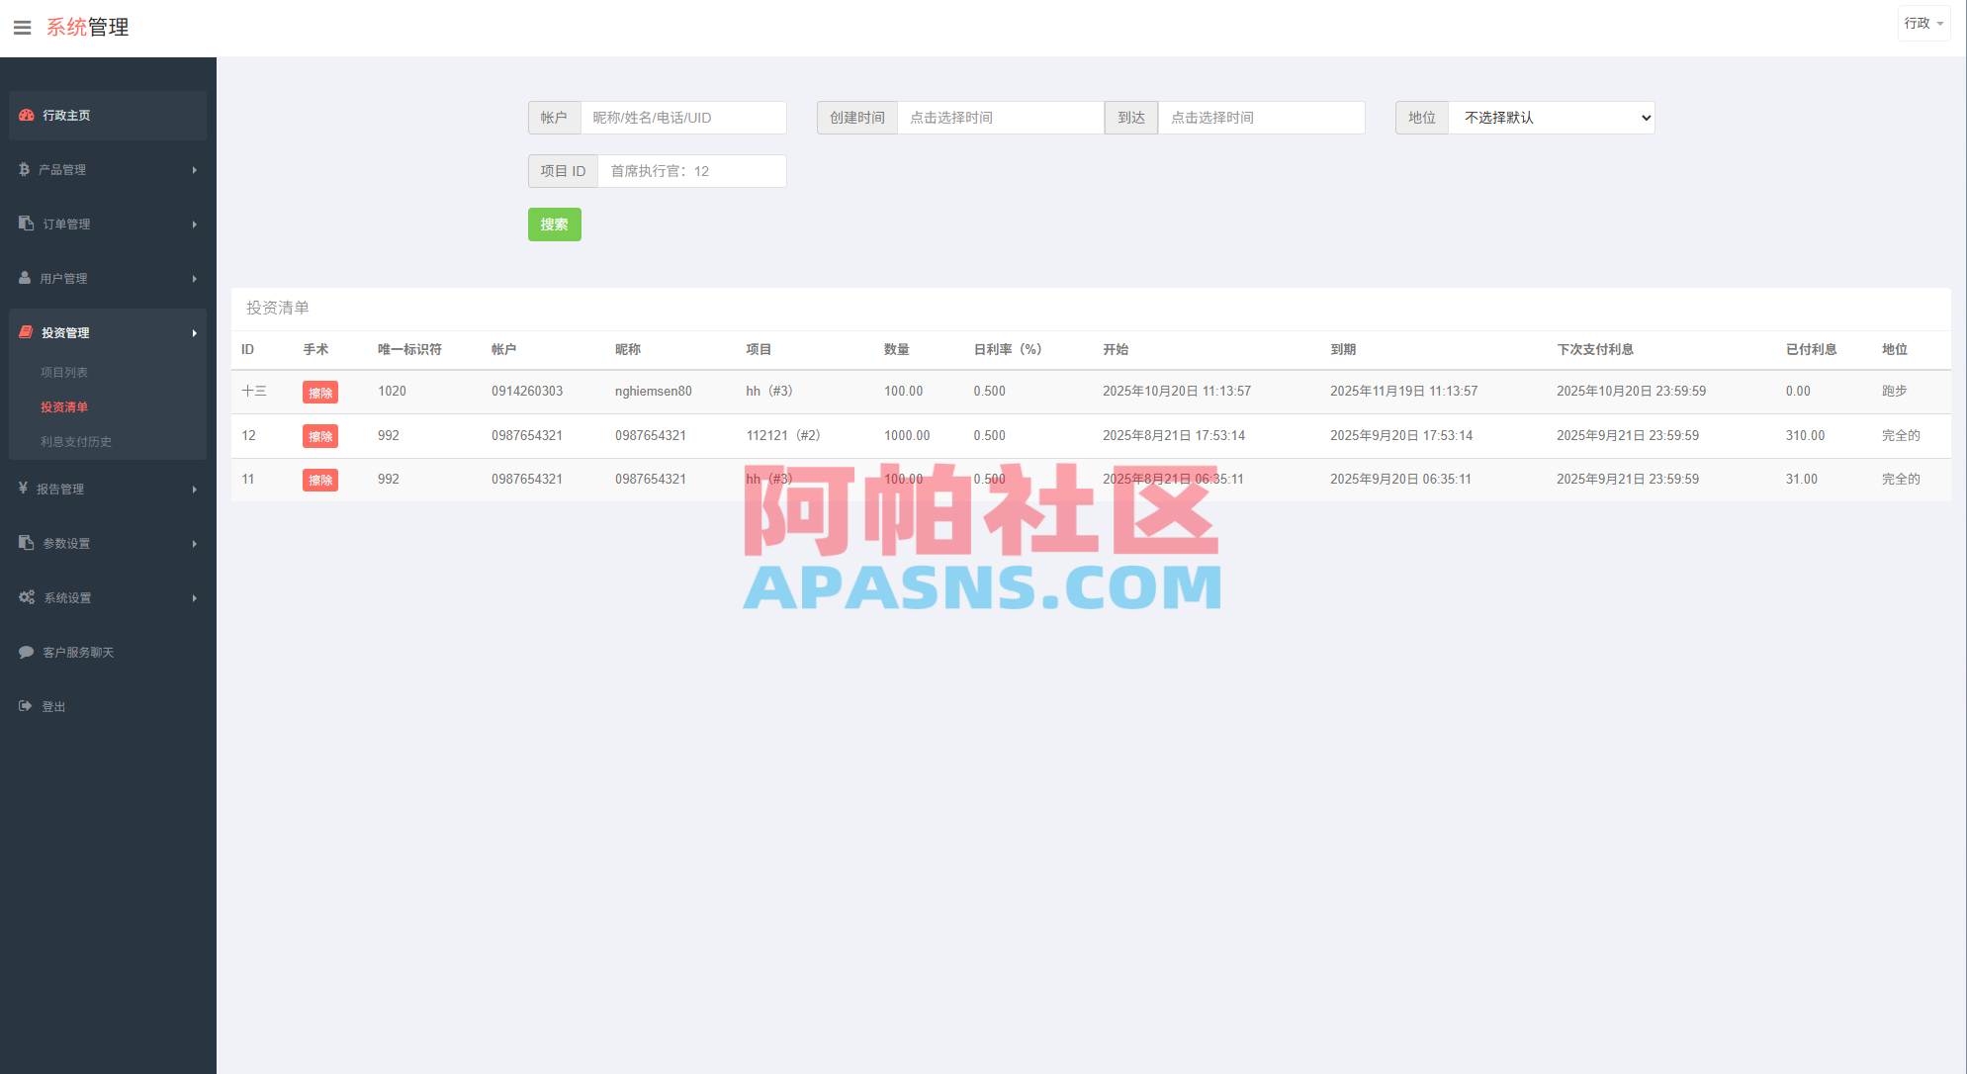Image resolution: width=1967 pixels, height=1074 pixels.
Task: Click the gears icon next to 系统设置
Action: tap(25, 597)
